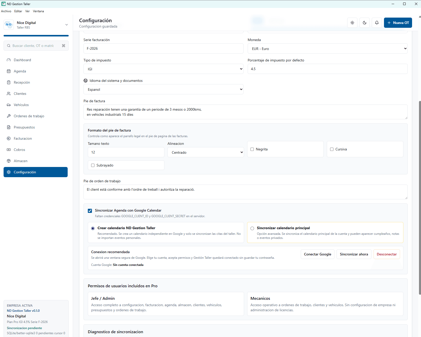This screenshot has width=421, height=337.
Task: Toggle the Cursiva checkbox
Action: click(x=332, y=149)
